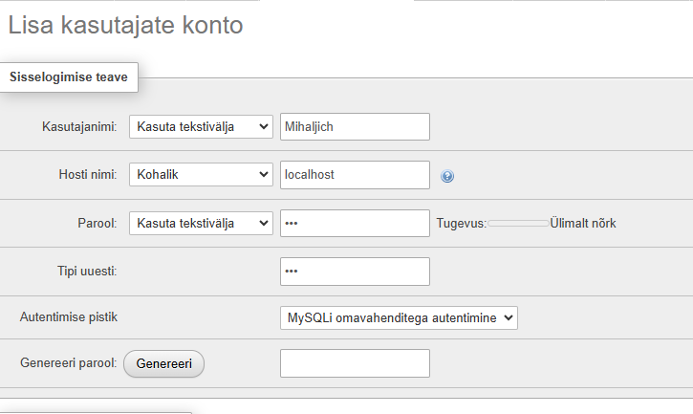Click the 'Tipi uuesti:' label
The width and height of the screenshot is (693, 414).
tap(87, 272)
